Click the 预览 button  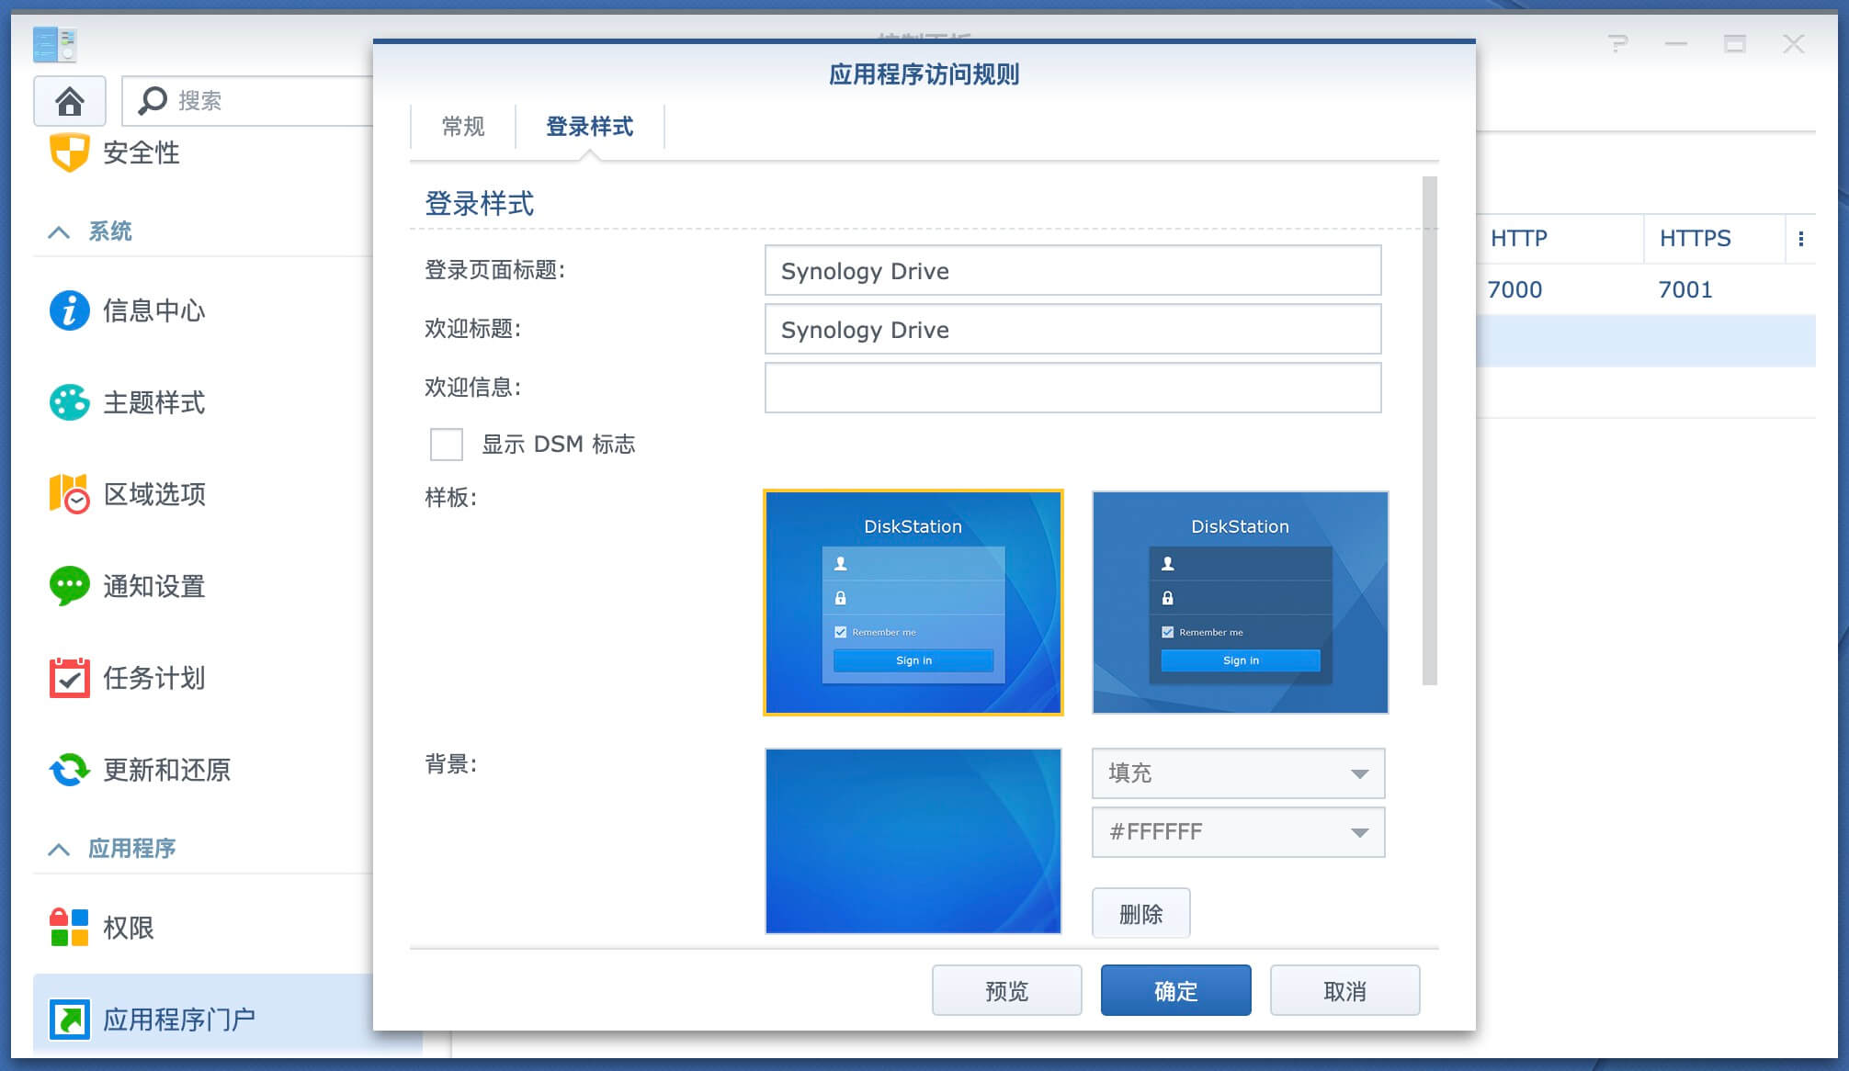tap(1007, 990)
